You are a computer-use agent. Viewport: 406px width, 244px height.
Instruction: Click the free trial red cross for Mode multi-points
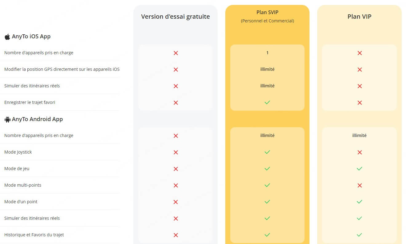pos(176,185)
